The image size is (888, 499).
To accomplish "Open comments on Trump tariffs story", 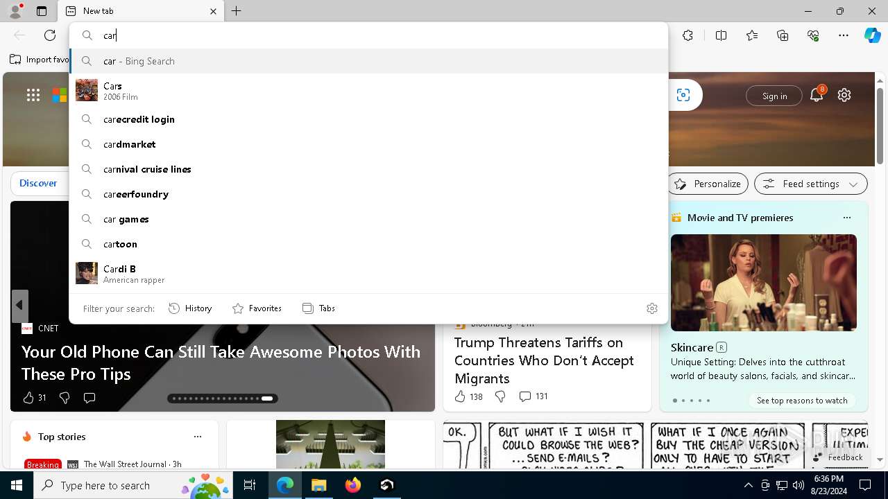I will point(533,396).
